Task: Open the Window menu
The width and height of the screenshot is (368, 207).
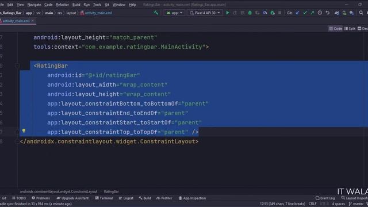Action: pyautogui.click(x=119, y=5)
